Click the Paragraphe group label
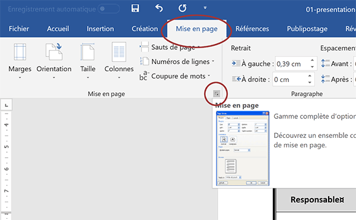 click(307, 94)
